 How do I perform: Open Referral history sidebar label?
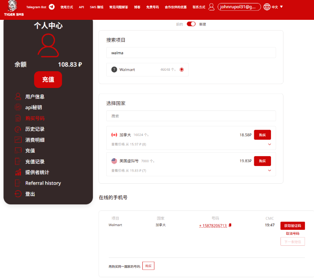click(43, 183)
